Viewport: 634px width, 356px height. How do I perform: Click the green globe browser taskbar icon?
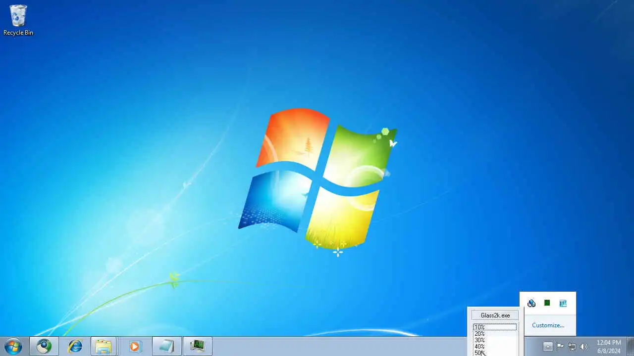tap(44, 346)
